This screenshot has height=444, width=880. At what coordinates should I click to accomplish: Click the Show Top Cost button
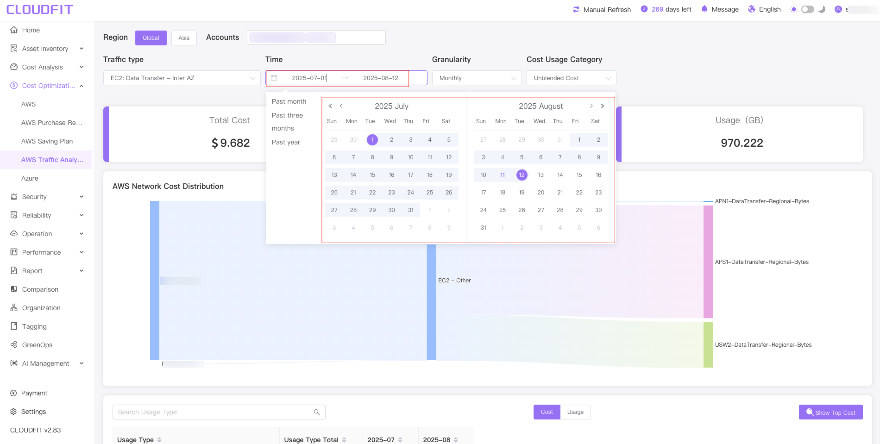831,412
